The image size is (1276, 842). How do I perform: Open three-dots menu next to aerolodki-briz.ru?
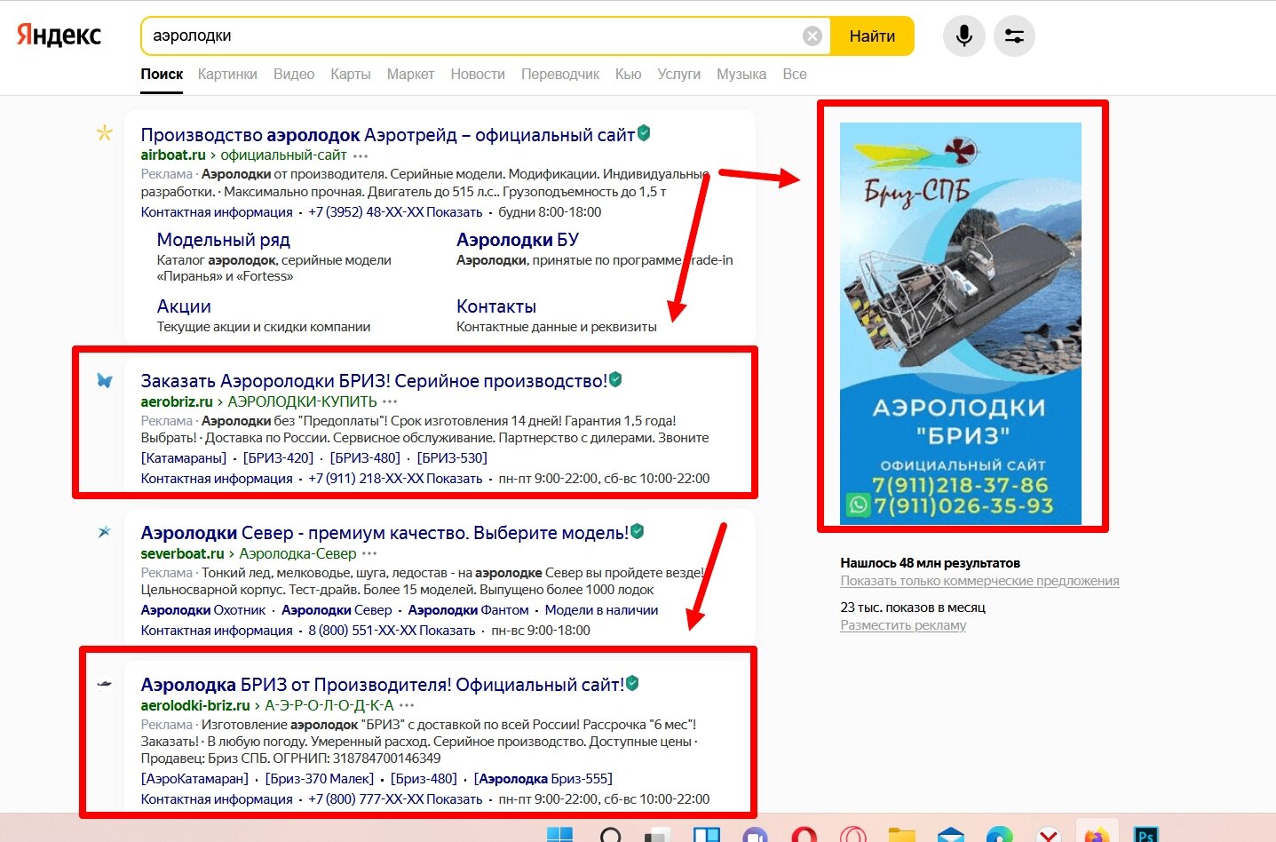[x=407, y=706]
